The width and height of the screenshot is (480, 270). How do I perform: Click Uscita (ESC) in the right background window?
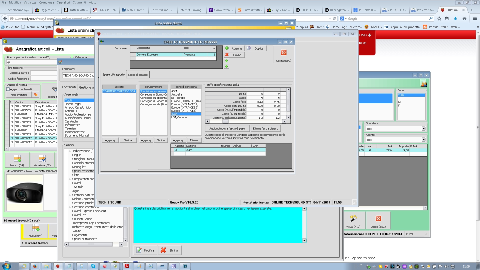378,220
